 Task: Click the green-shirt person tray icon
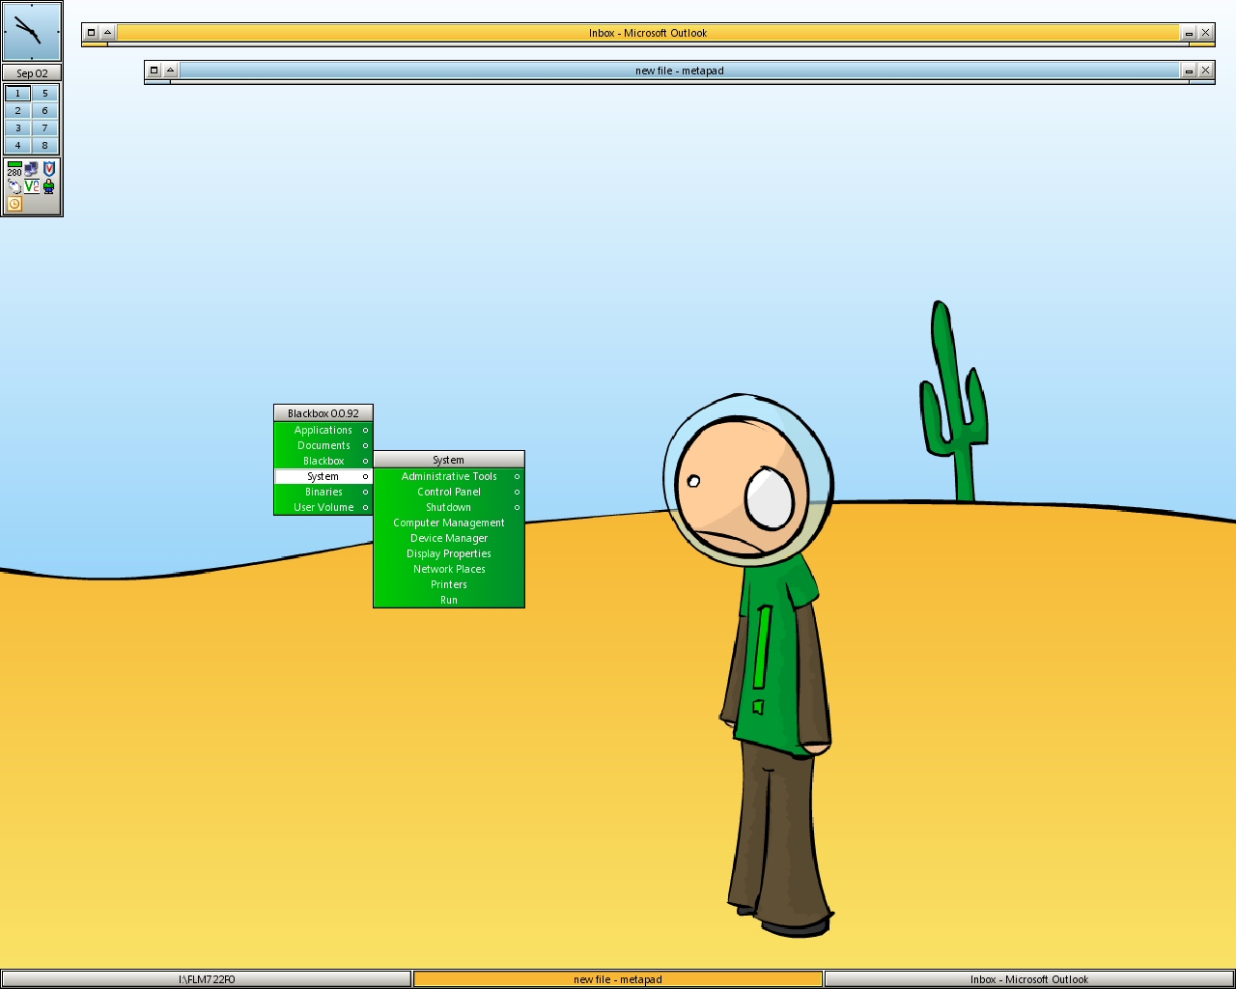coord(49,186)
